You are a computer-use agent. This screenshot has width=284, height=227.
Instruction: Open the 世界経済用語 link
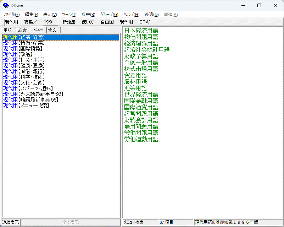[x=141, y=94]
